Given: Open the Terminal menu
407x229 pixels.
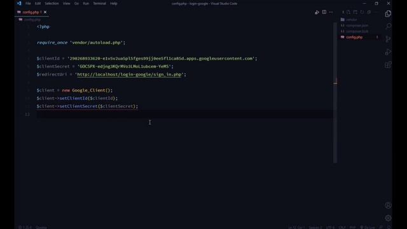Looking at the screenshot, I should (x=100, y=4).
